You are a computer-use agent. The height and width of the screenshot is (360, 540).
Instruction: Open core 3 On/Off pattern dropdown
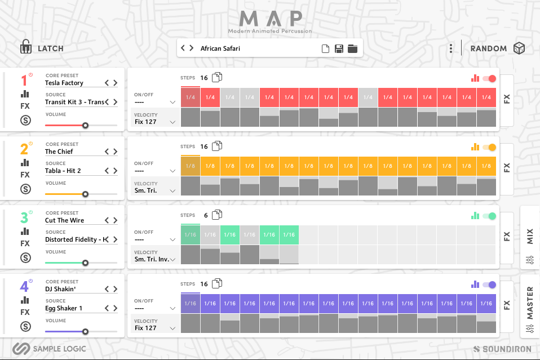click(155, 239)
